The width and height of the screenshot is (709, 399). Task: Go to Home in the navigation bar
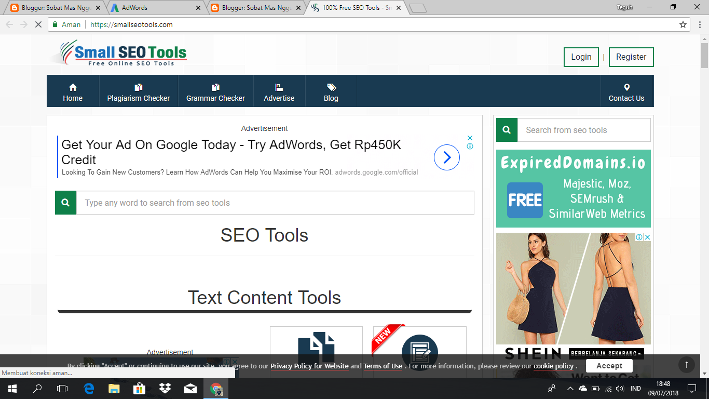73,91
